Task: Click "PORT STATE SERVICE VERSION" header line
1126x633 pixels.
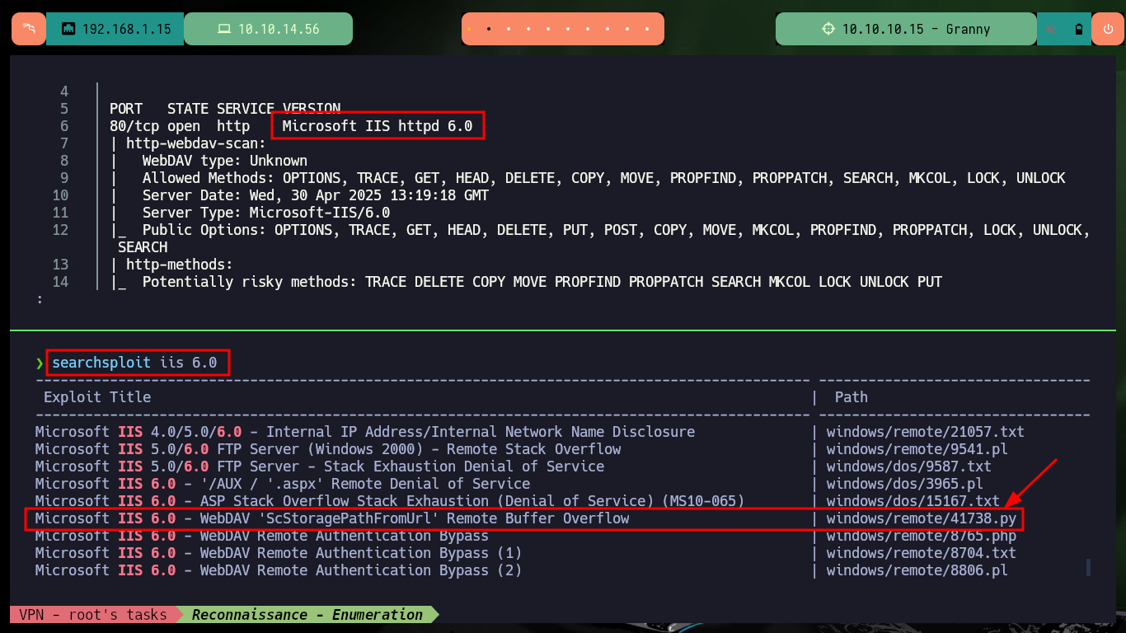Action: [225, 109]
